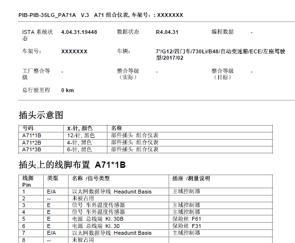295x243 pixels.
Task: Select connector cell A71*1B in table
Action: pyautogui.click(x=32, y=135)
